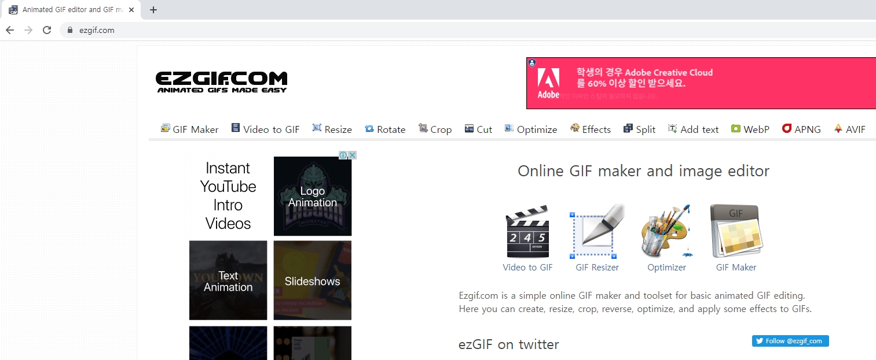Open the Adobe Creative Cloud banner ad
Screen dimensions: 876x360
(x=701, y=83)
